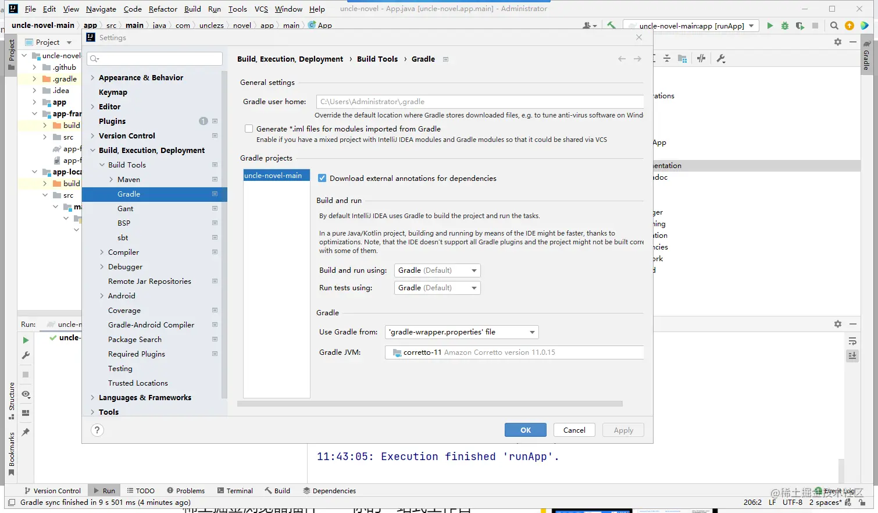878x513 pixels.
Task: Click the eye icon in Run panel
Action: 26,394
